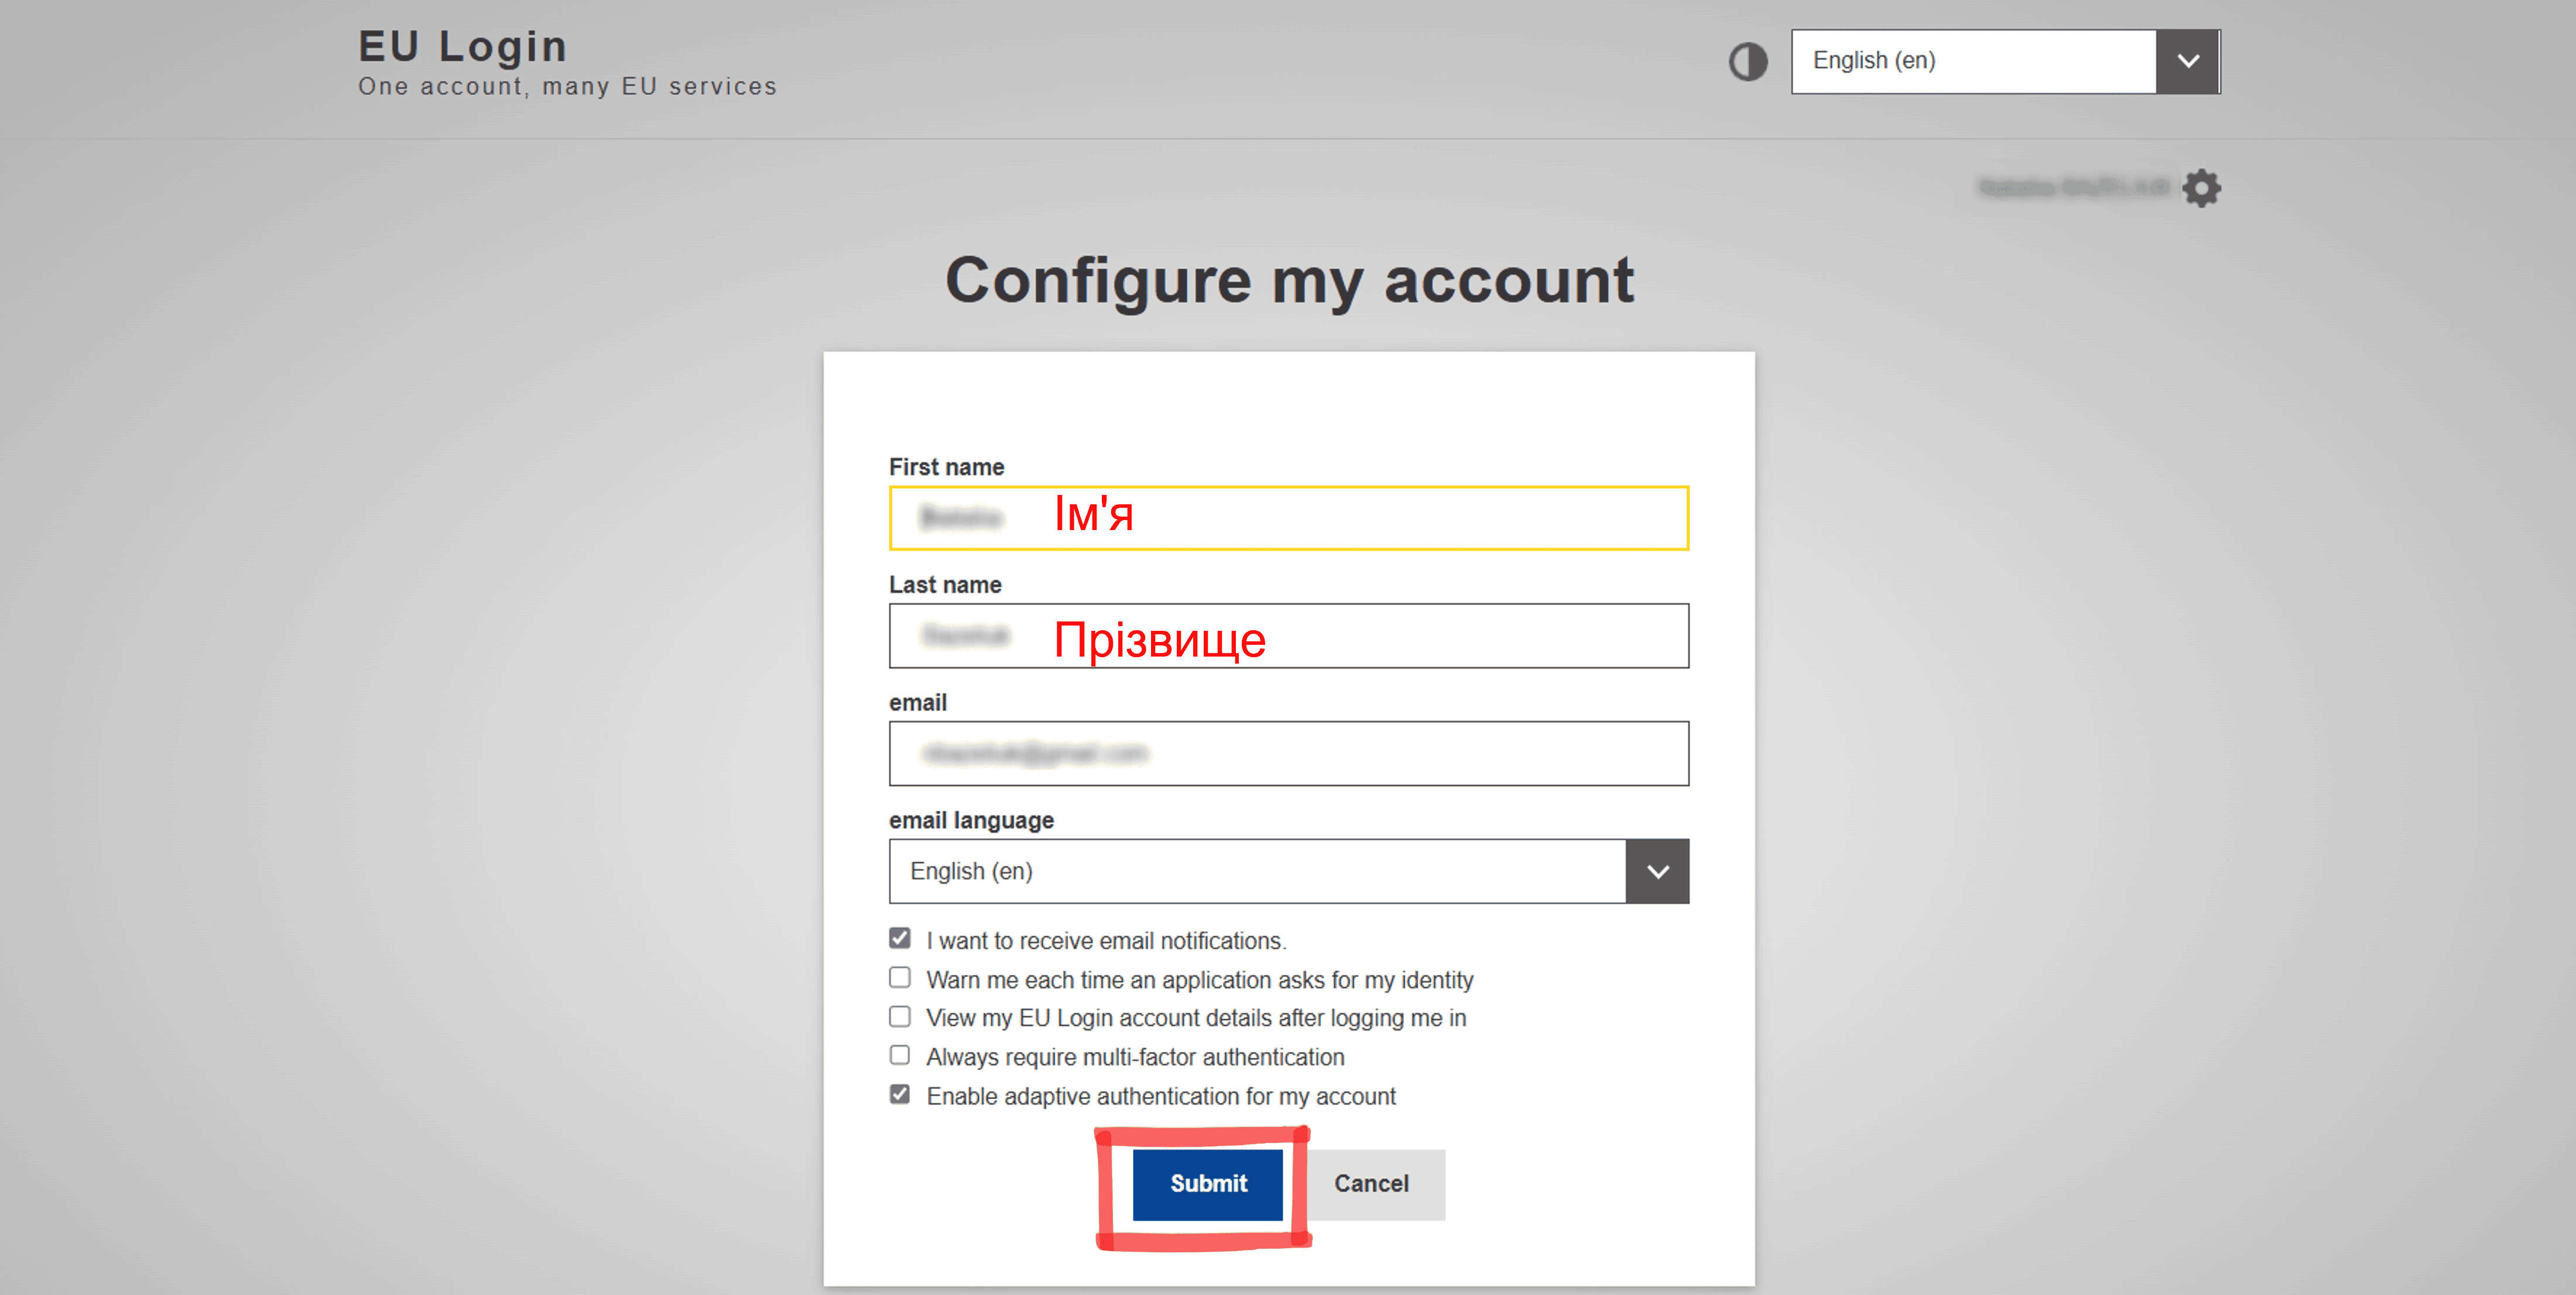The height and width of the screenshot is (1295, 2576).
Task: Click 'I want to receive email notifications' label
Action: [1106, 942]
